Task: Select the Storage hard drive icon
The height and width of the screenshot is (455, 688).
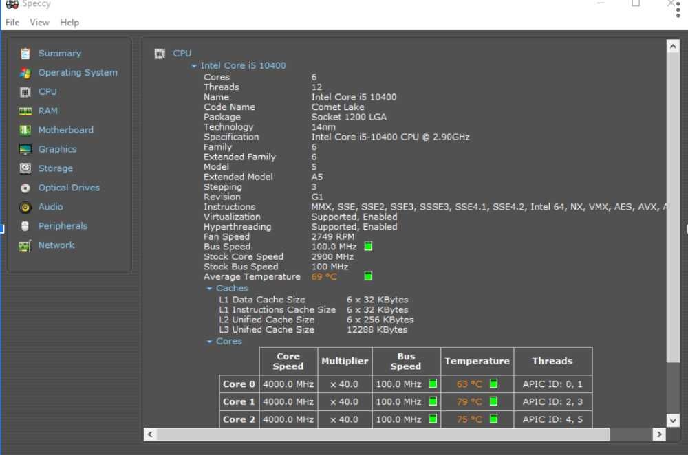Action: (25, 168)
